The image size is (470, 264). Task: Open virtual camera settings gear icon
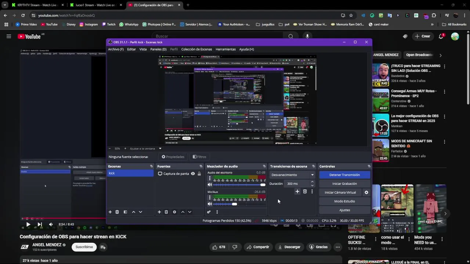click(x=366, y=192)
